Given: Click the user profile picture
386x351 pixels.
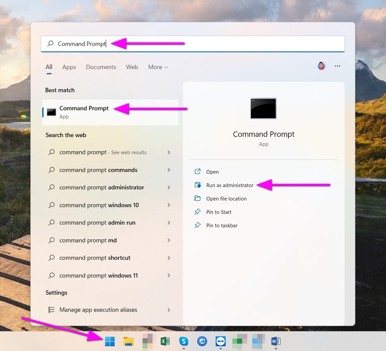Looking at the screenshot, I should coord(321,66).
